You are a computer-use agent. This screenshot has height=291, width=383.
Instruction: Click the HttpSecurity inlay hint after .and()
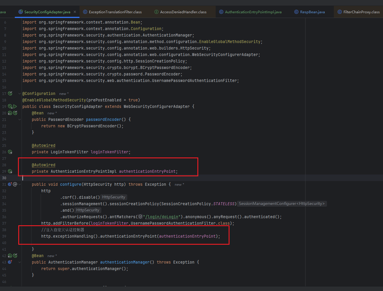tap(88, 210)
